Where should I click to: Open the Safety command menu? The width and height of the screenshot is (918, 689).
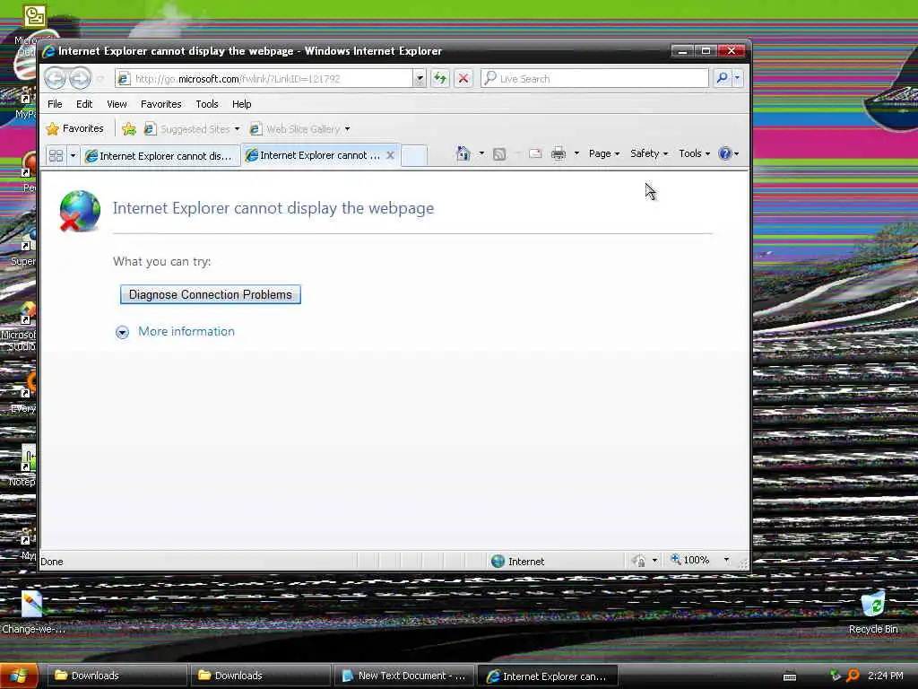click(x=649, y=153)
